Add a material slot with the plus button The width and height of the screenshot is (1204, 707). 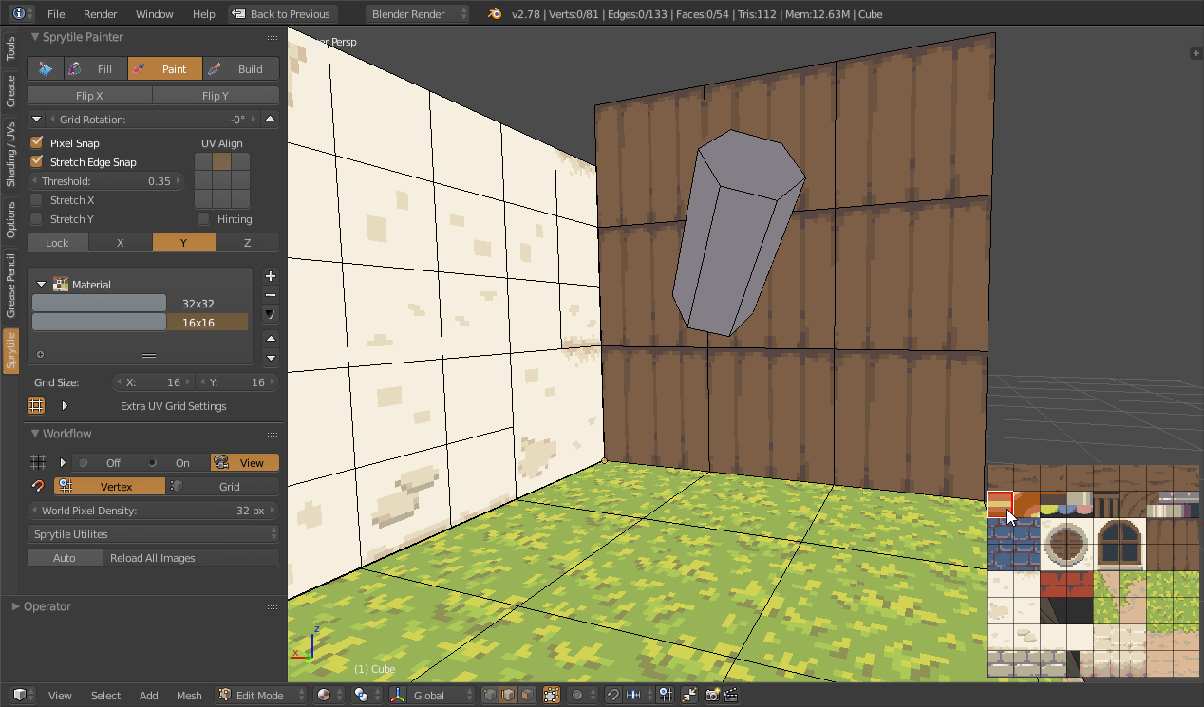(271, 276)
